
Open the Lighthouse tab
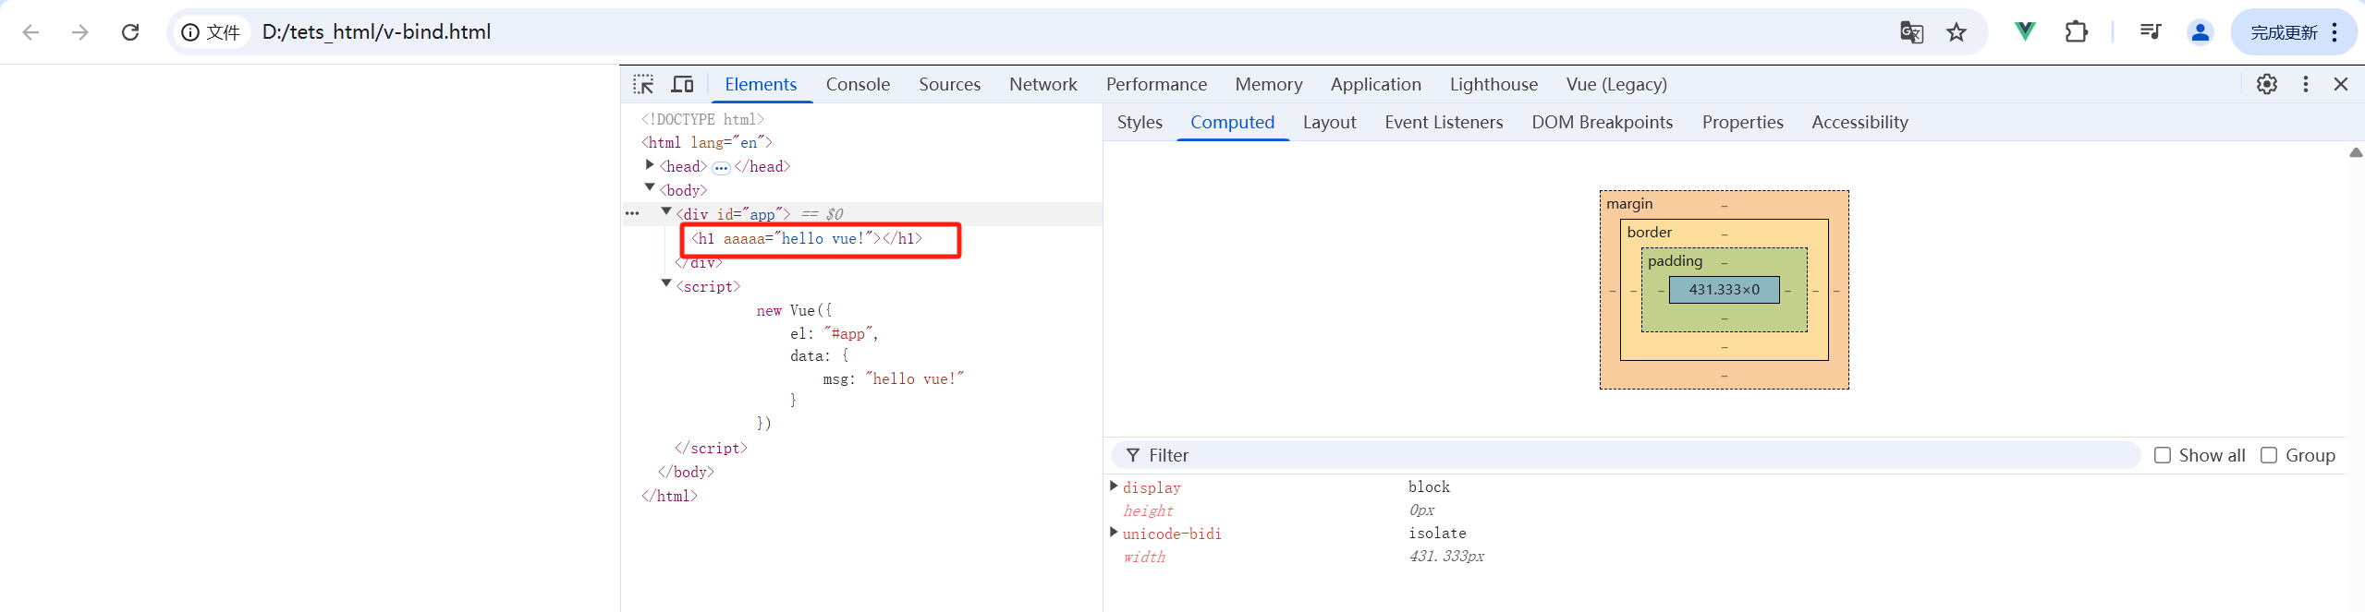1493,84
